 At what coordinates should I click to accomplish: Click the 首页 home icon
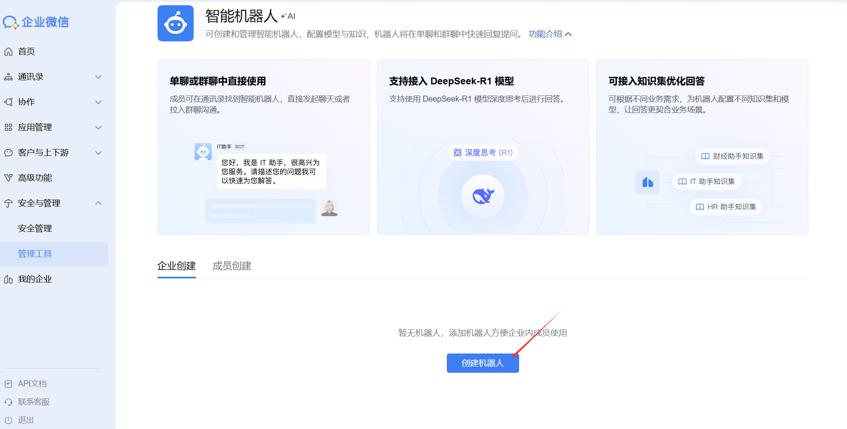(x=8, y=51)
